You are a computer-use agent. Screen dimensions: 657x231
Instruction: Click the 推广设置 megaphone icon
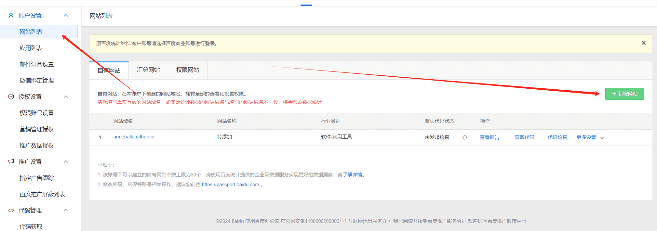tap(11, 161)
